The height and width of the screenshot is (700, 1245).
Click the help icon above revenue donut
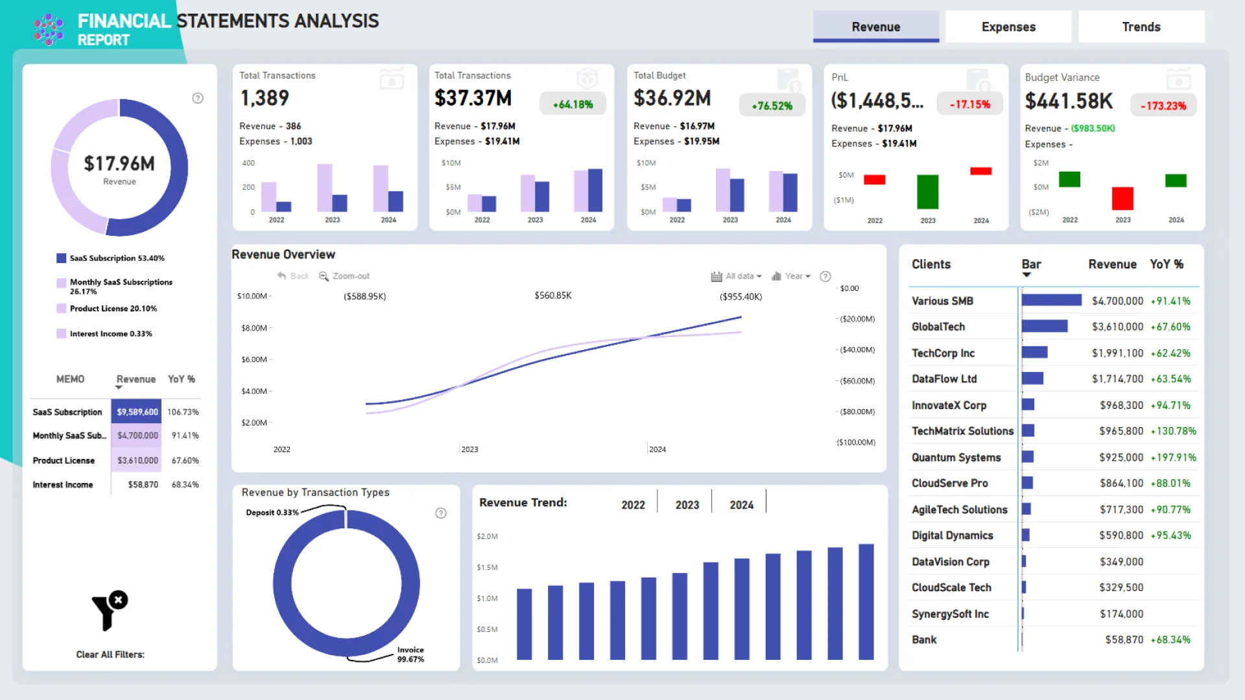[x=198, y=99]
